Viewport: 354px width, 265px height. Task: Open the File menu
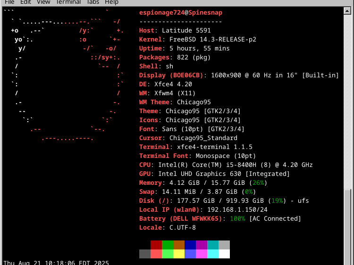pyautogui.click(x=9, y=2)
